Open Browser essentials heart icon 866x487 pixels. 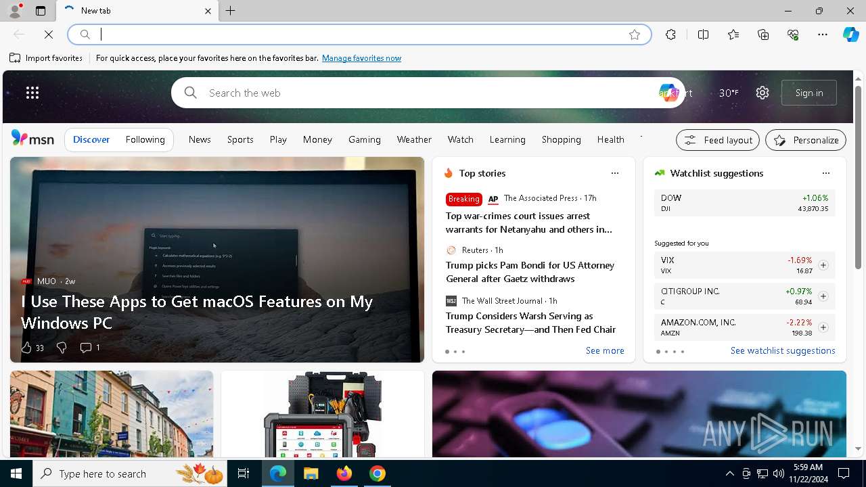(x=793, y=34)
